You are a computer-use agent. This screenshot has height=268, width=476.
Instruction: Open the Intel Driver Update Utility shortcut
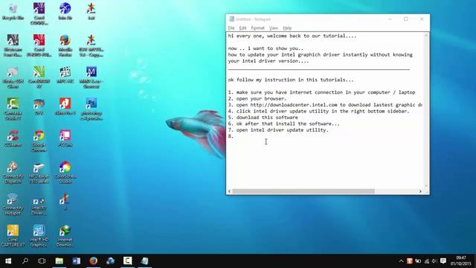(x=39, y=206)
